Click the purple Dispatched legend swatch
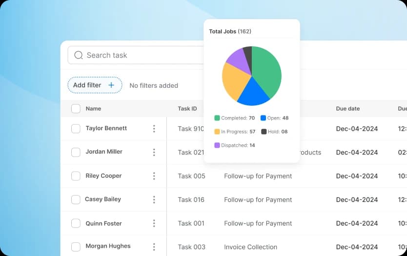407x256 pixels. coord(217,145)
